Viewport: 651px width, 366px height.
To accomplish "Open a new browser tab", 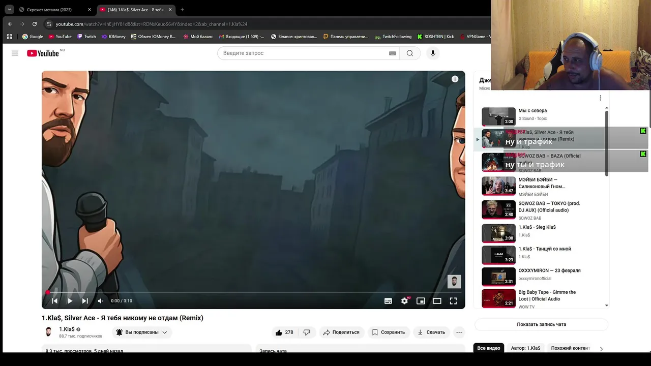I will tap(183, 10).
